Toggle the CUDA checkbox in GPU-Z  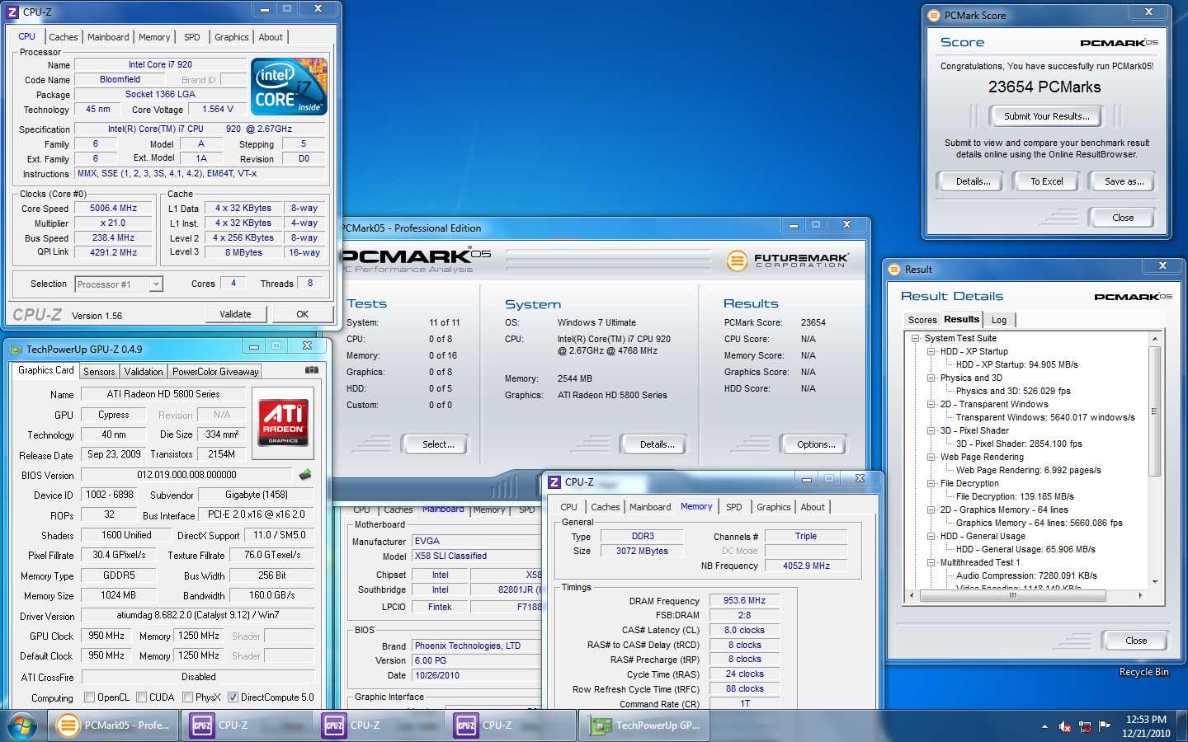(x=142, y=697)
